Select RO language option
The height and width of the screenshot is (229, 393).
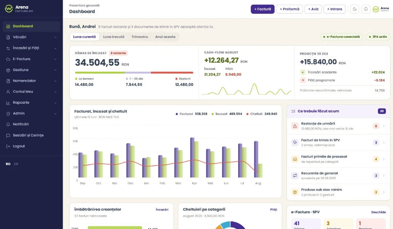8,164
